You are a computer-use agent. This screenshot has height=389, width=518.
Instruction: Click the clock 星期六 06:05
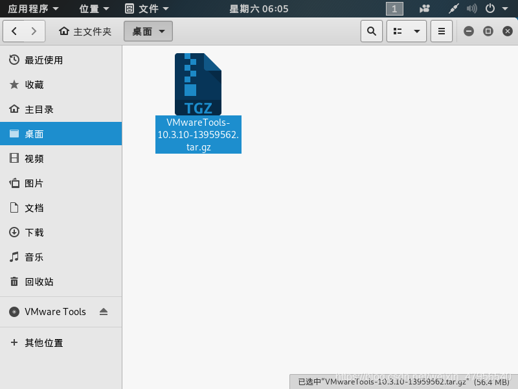259,8
